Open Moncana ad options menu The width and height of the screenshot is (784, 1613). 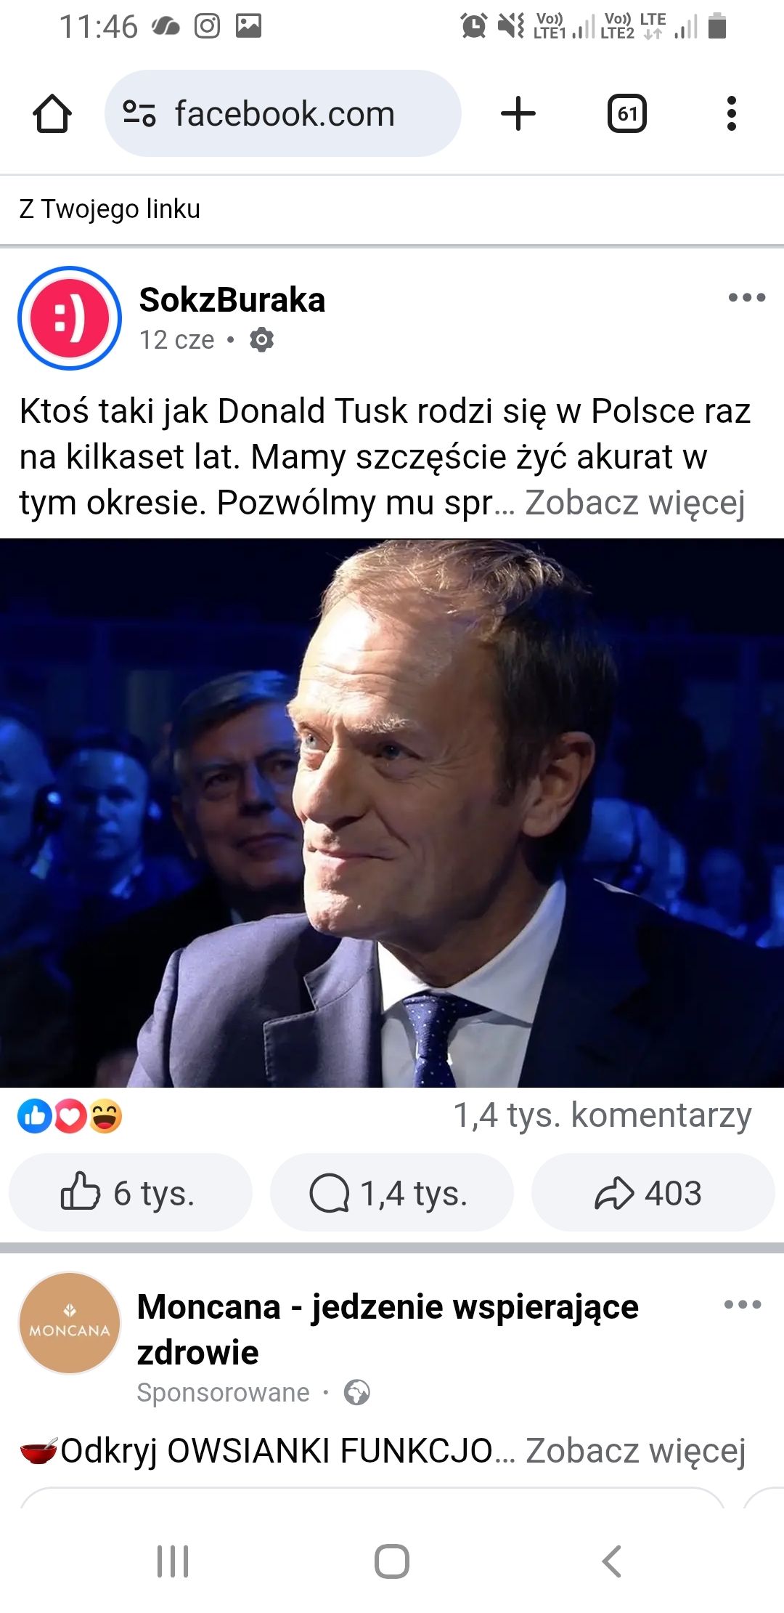pos(743,1304)
